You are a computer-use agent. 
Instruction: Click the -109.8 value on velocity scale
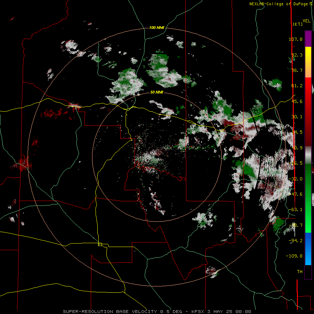(x=294, y=256)
